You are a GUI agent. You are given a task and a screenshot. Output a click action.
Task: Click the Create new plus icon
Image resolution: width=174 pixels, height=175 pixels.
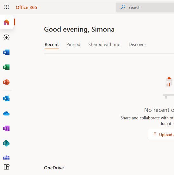[x=6, y=37]
